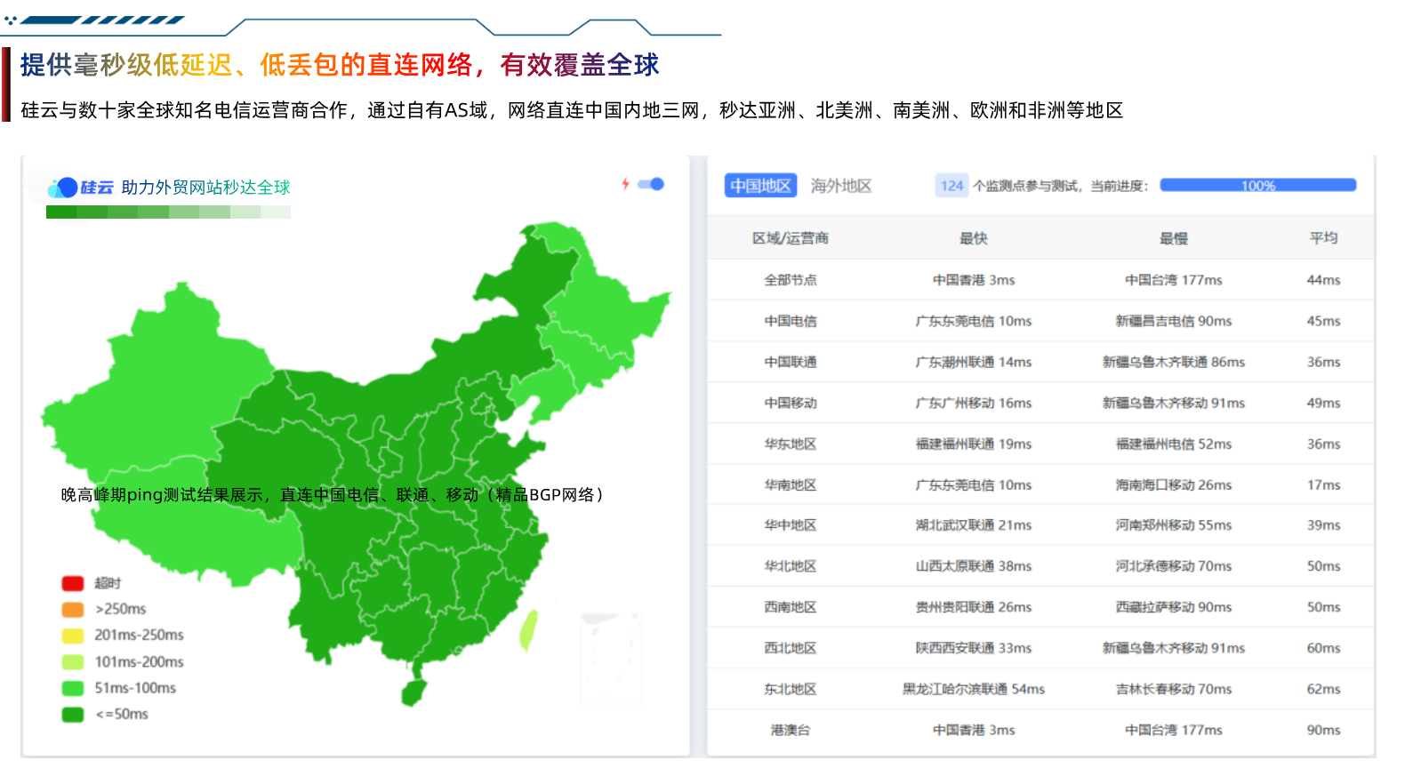This screenshot has width=1405, height=784.
Task: Click the 最快 column header
Action: (973, 238)
